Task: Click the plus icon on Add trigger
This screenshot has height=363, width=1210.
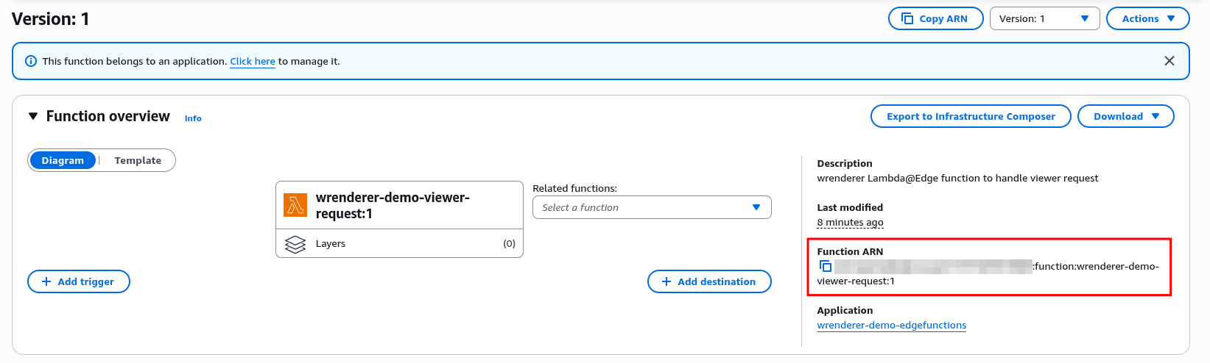Action: [x=46, y=281]
